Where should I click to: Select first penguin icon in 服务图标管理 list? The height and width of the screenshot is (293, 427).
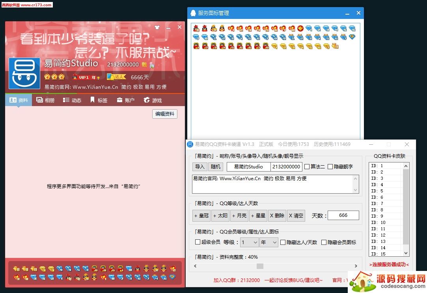click(x=196, y=28)
